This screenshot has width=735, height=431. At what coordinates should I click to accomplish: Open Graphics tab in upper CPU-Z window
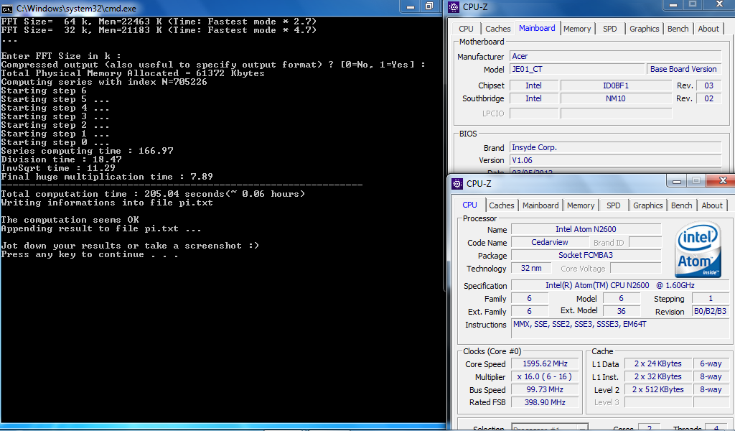click(644, 29)
